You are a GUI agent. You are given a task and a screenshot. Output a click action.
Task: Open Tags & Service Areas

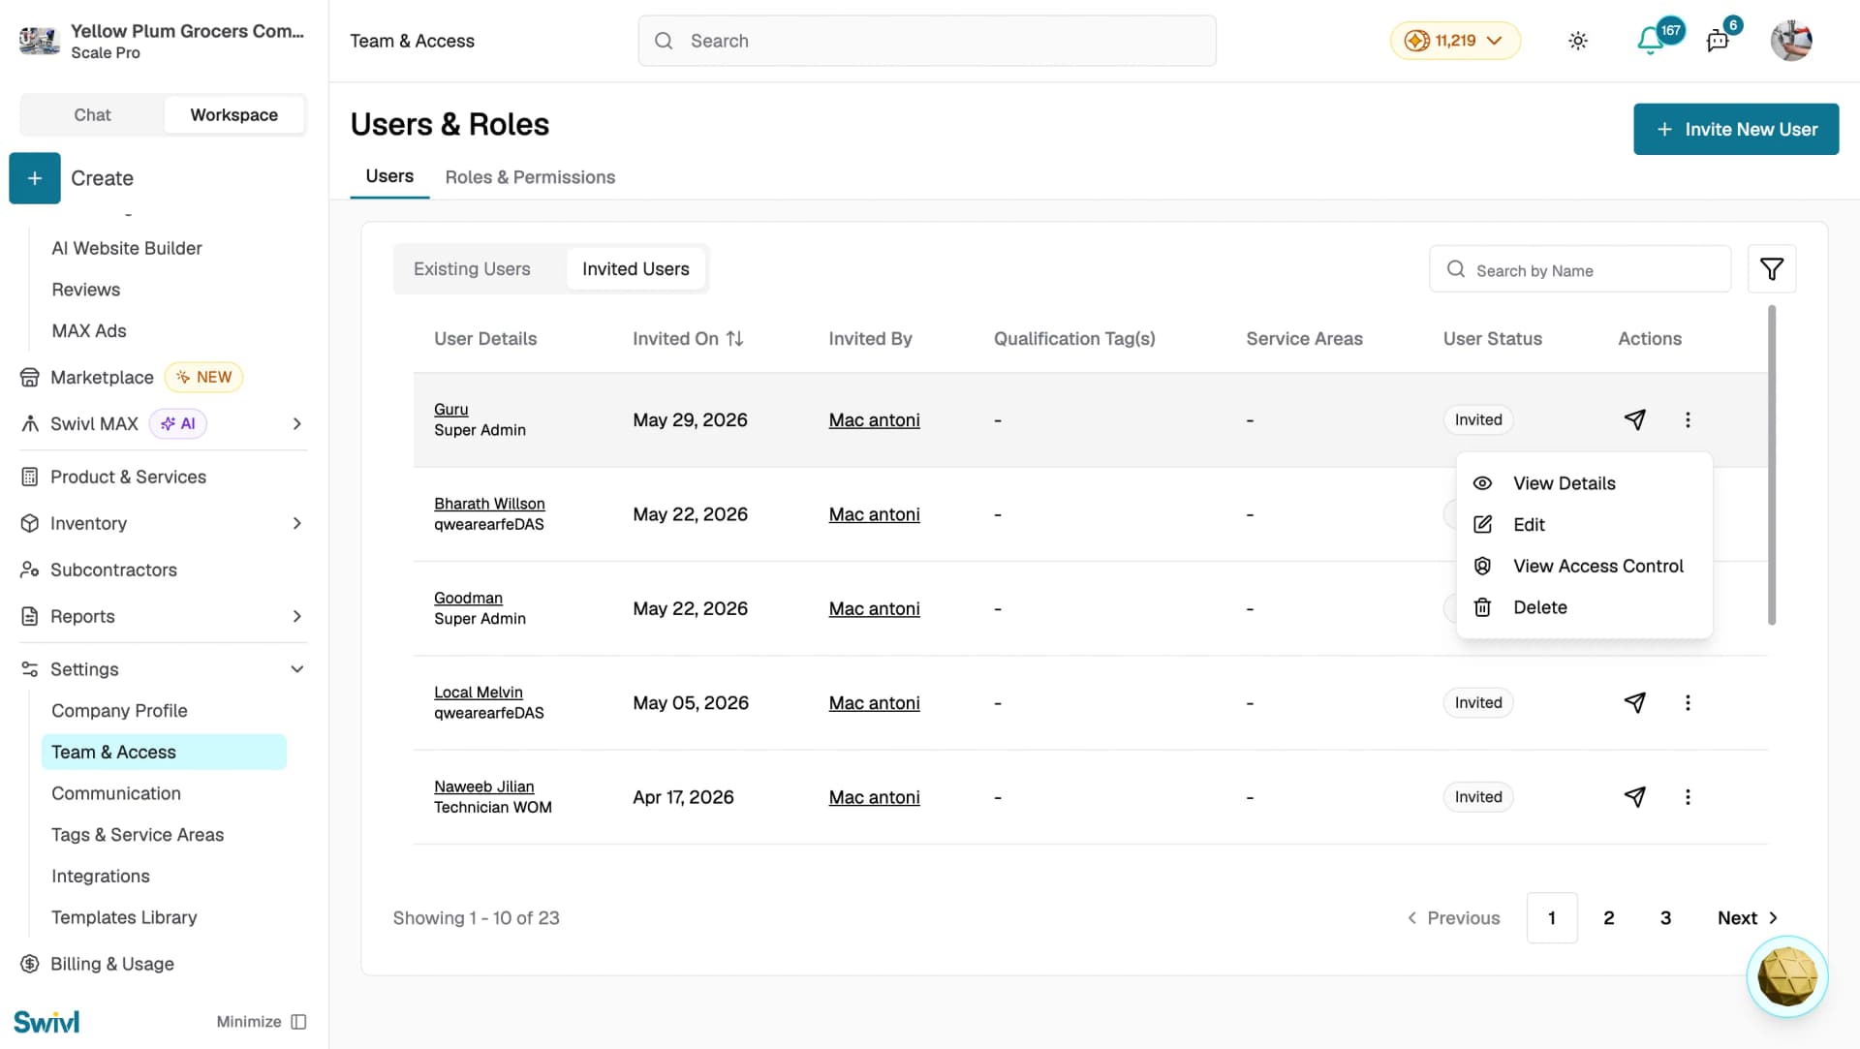[138, 835]
